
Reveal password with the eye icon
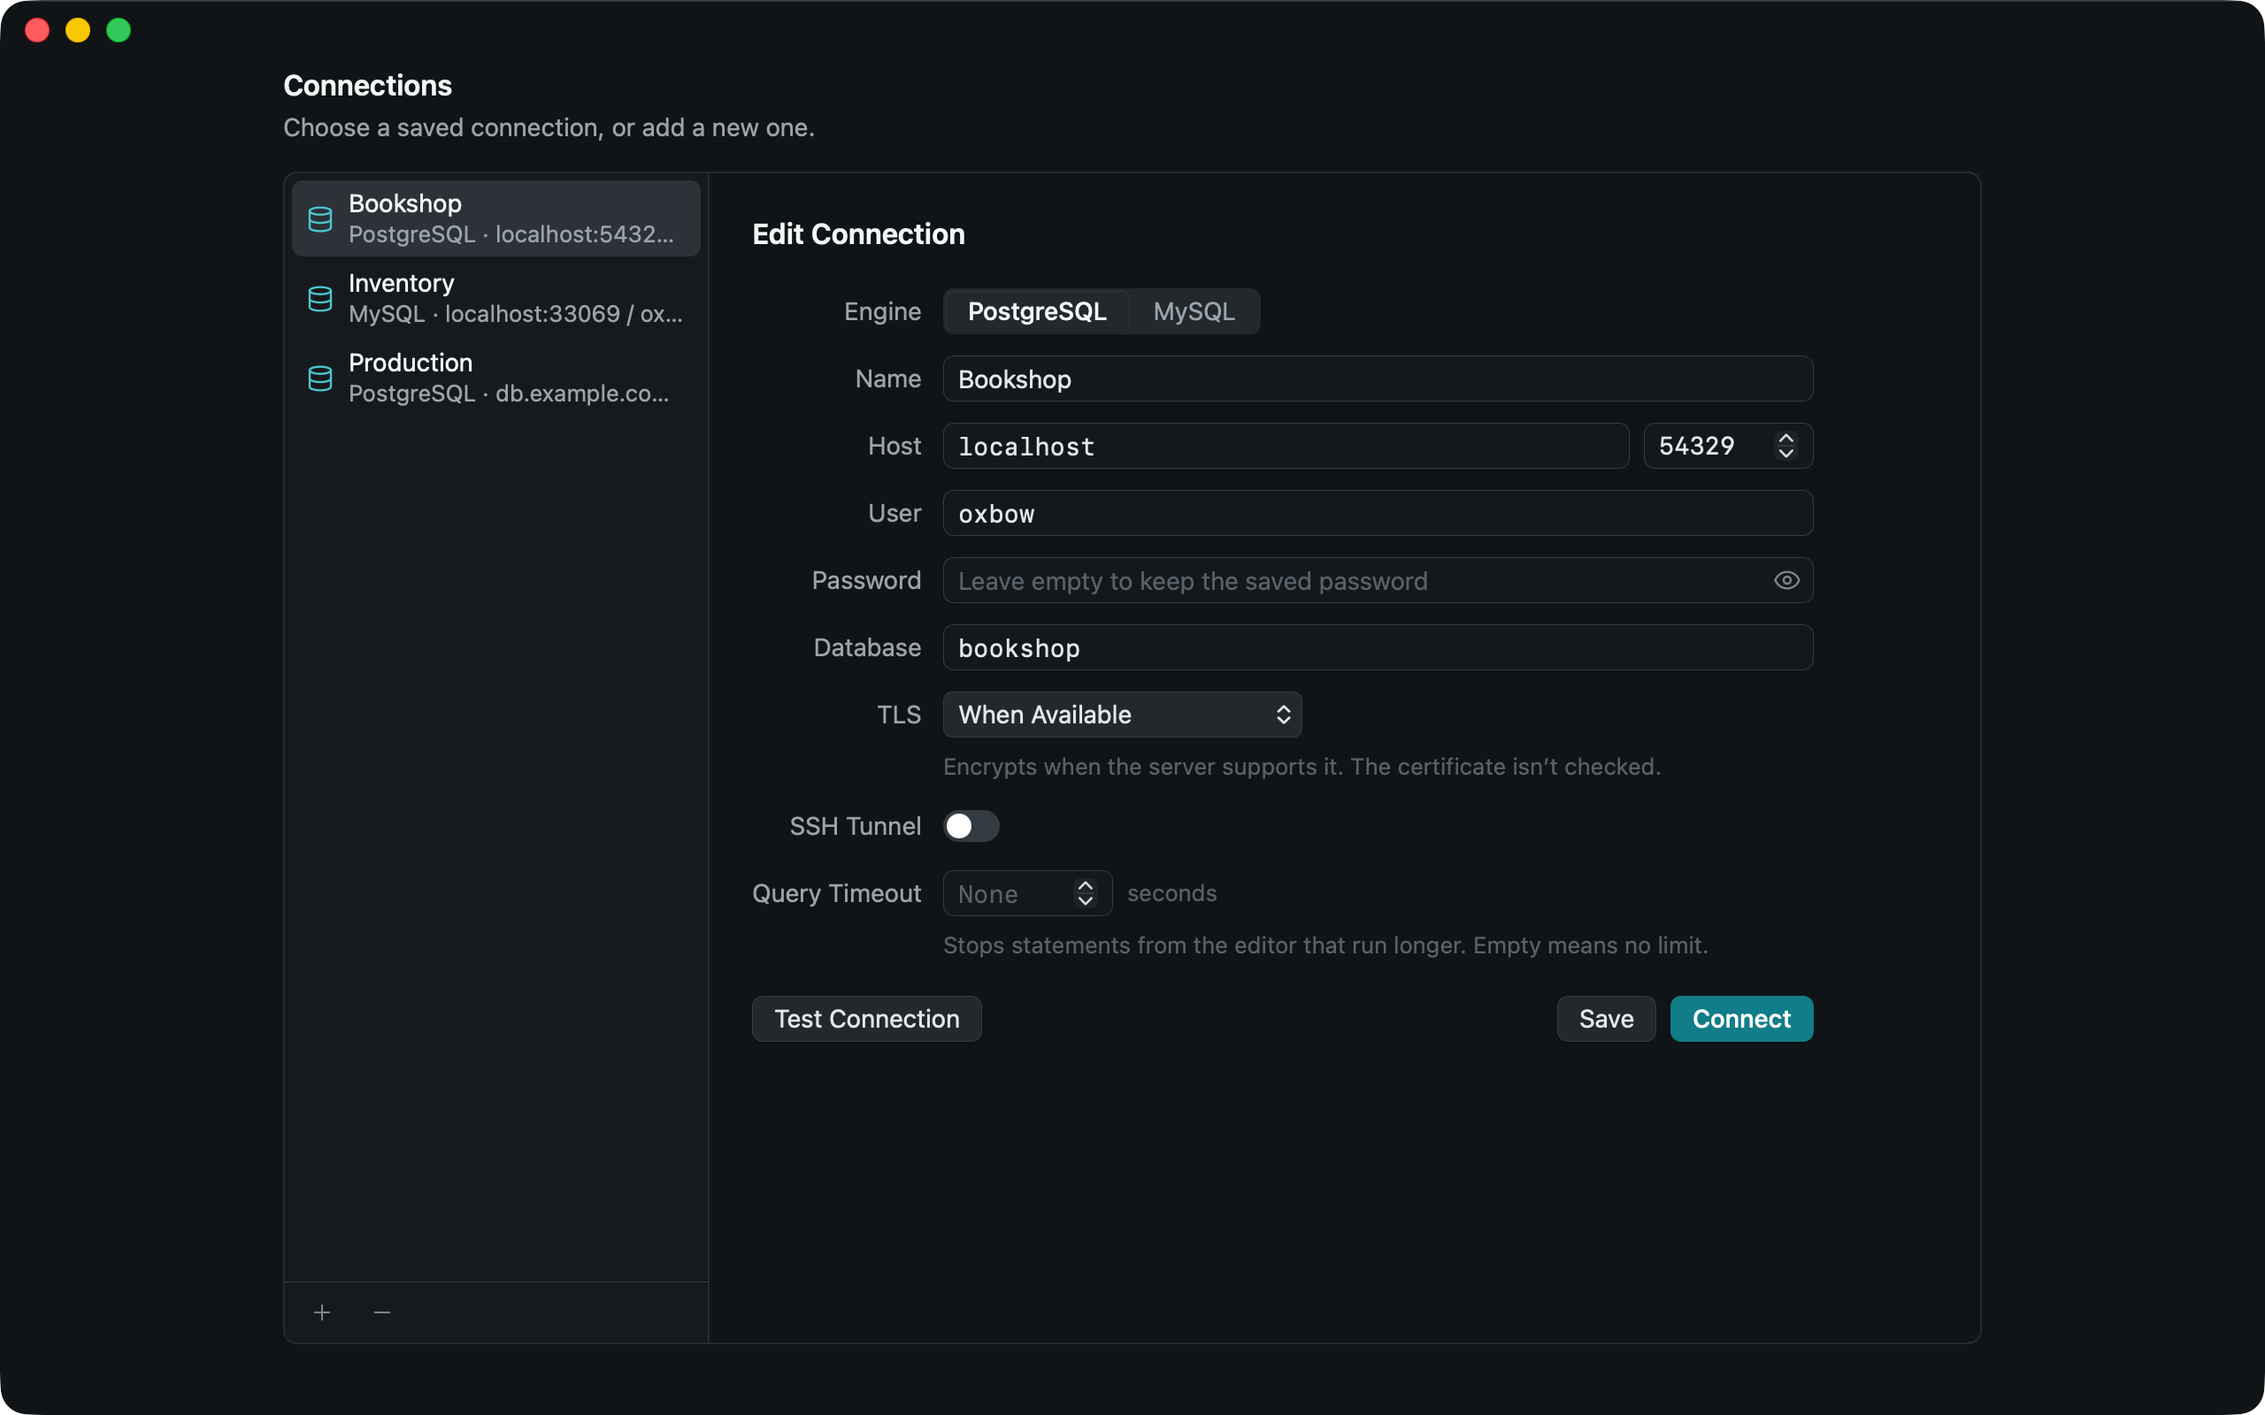click(x=1785, y=580)
